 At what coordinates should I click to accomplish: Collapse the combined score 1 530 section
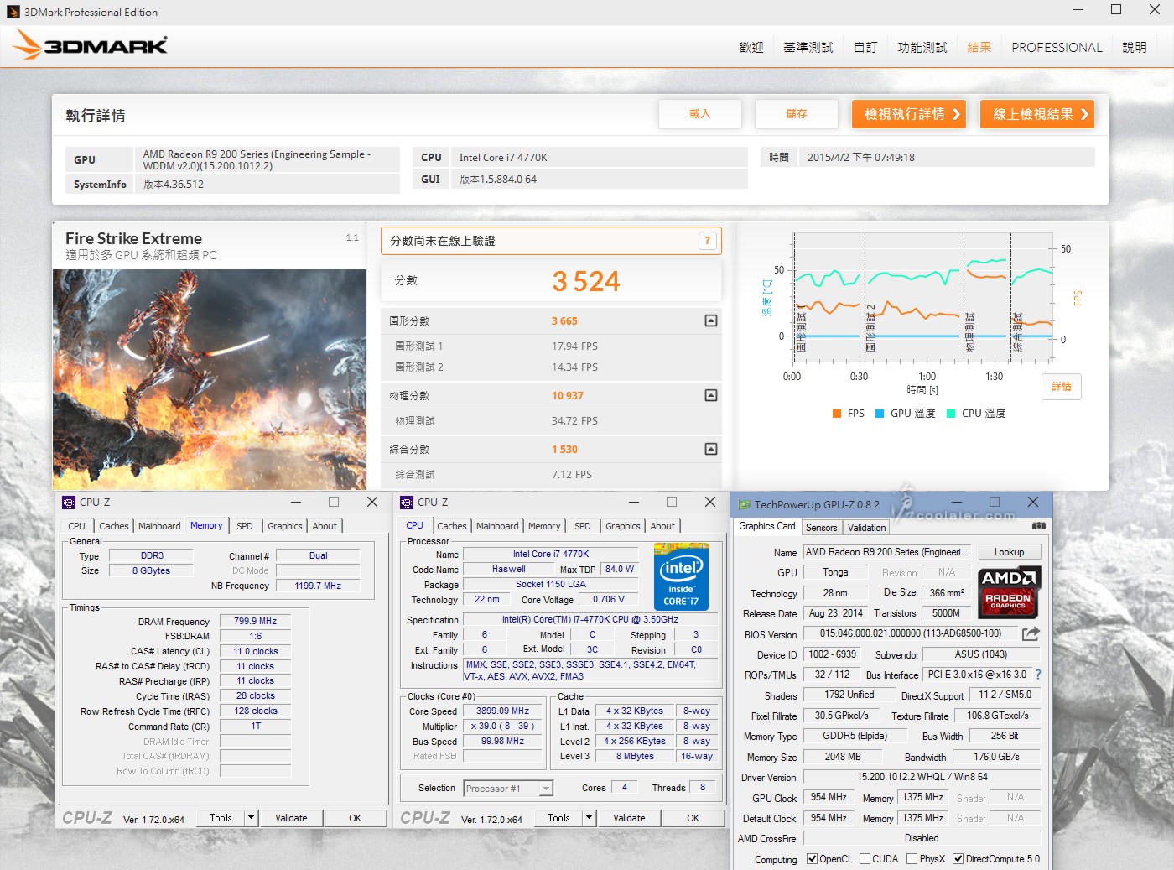click(711, 449)
